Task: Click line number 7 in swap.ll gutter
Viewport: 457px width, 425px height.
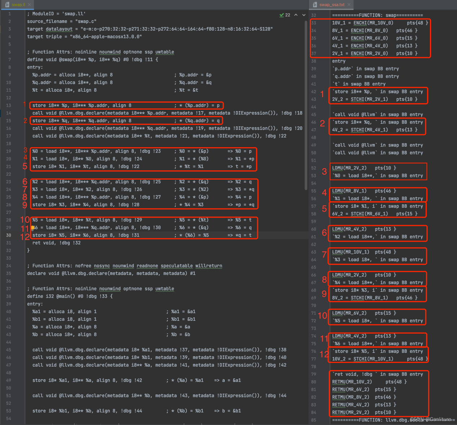Action: (x=10, y=60)
